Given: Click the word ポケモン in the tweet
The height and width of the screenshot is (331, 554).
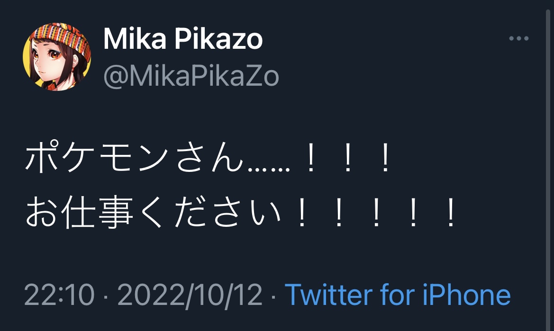Looking at the screenshot, I should click(x=98, y=160).
